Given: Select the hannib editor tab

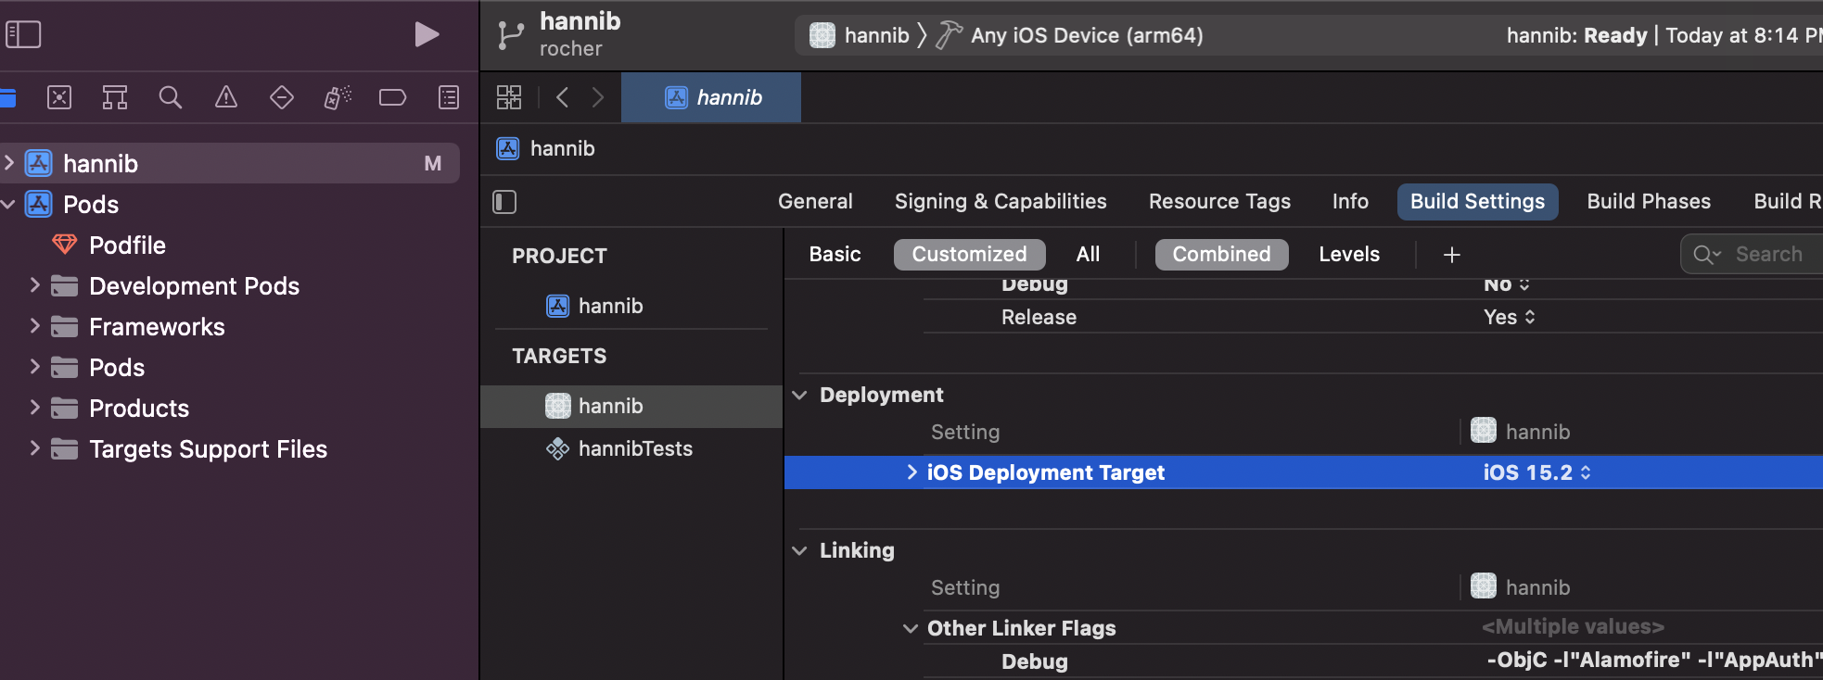Looking at the screenshot, I should 711,97.
